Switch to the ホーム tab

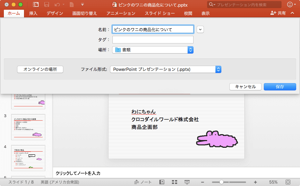click(14, 13)
